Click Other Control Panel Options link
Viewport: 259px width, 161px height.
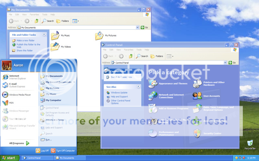[120, 102]
